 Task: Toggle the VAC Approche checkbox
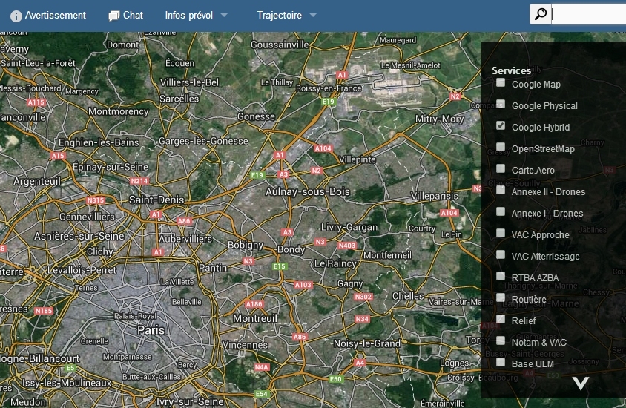500,234
